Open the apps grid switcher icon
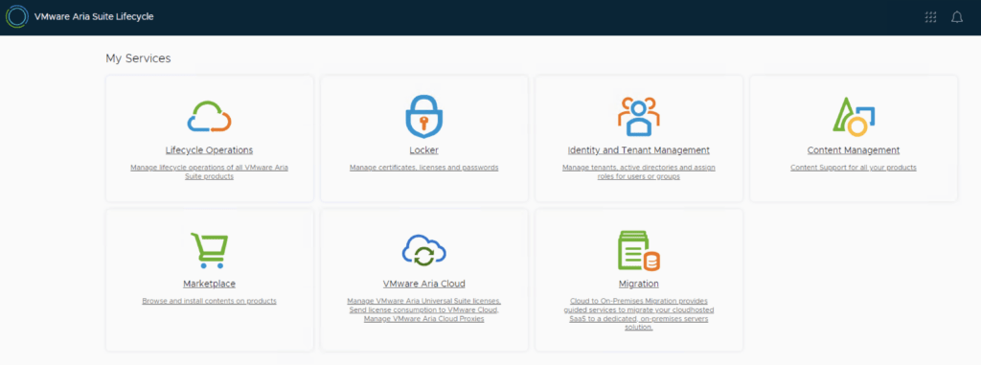Screen dimensions: 981x365 click(x=931, y=17)
